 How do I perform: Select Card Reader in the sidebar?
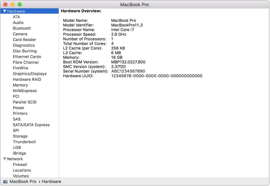click(24, 40)
